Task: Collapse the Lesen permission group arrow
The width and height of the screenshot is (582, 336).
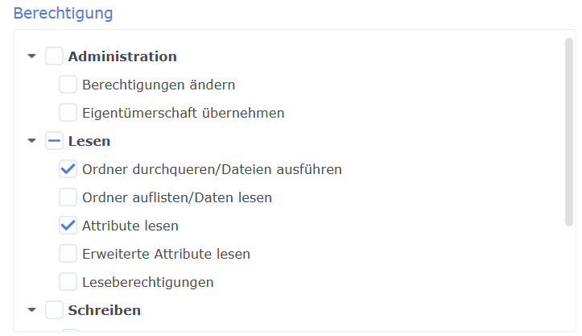Action: point(32,141)
